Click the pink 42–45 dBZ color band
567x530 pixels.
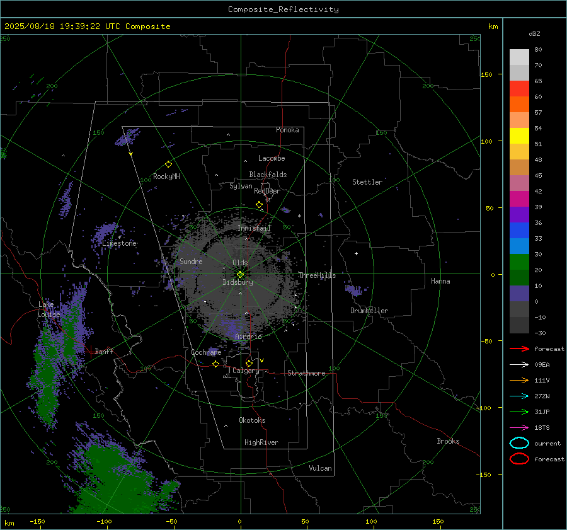pyautogui.click(x=519, y=183)
